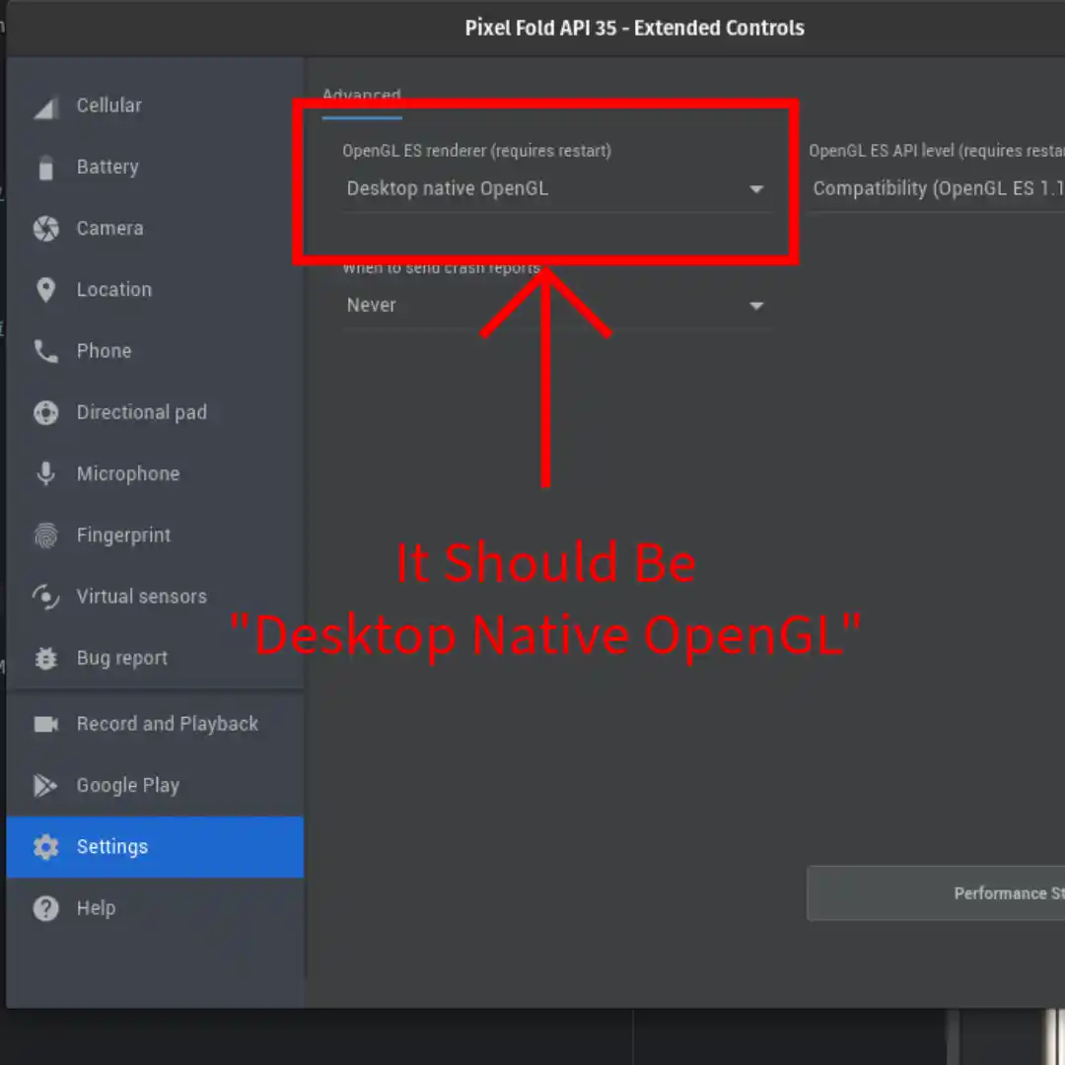Click the Performance button
Screen dimensions: 1065x1065
click(x=936, y=893)
